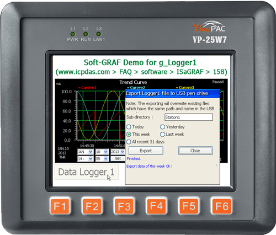Push the F6 function key
This screenshot has width=276, height=235.
click(221, 206)
